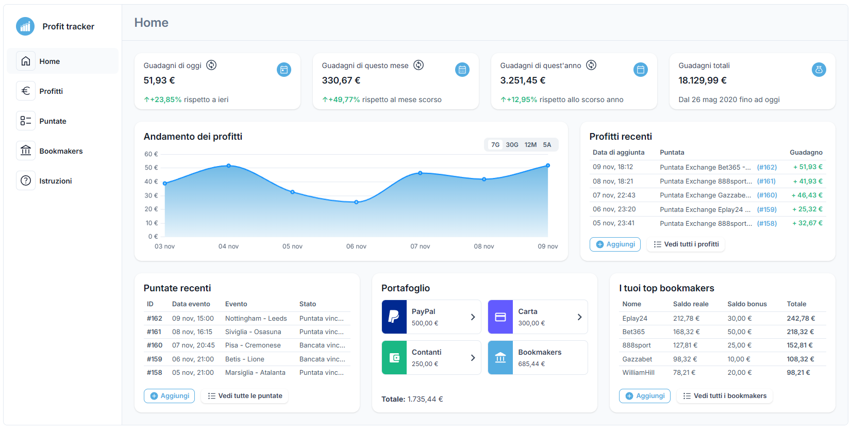Viewport: 852px width, 430px height.
Task: Open the Bookmakers sidebar page
Action: click(x=62, y=151)
